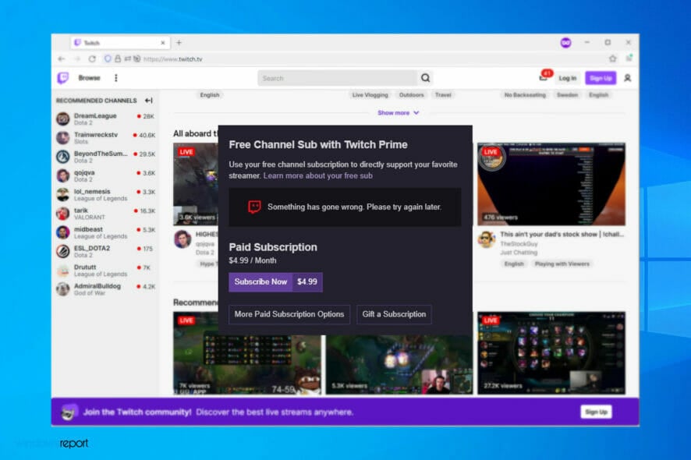Open ESL_DOTA2 channel avatar

(62, 251)
